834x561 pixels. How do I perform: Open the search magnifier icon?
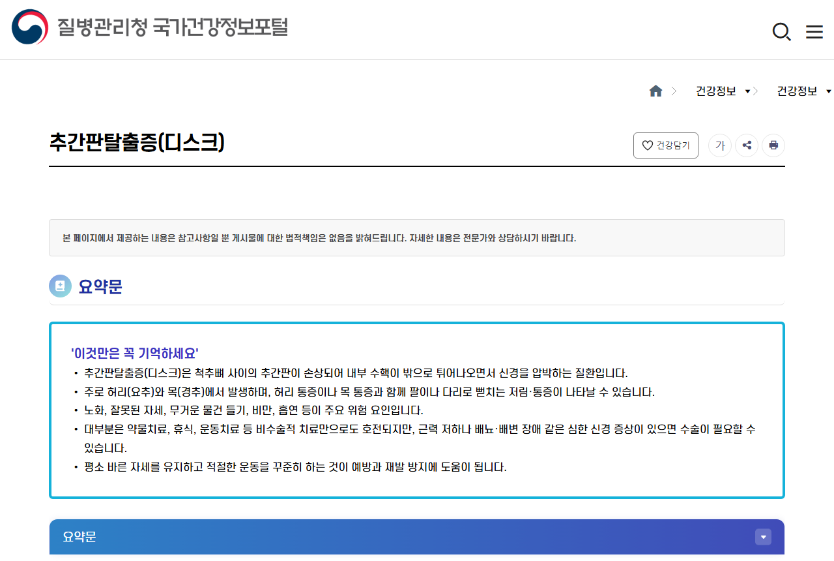(781, 31)
